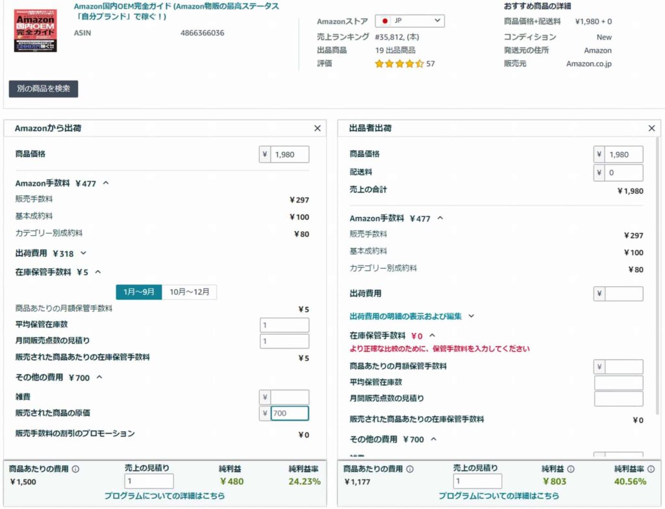
Task: Click info icon beside 商品あたりの費用 ¥1,500
Action: 75,469
